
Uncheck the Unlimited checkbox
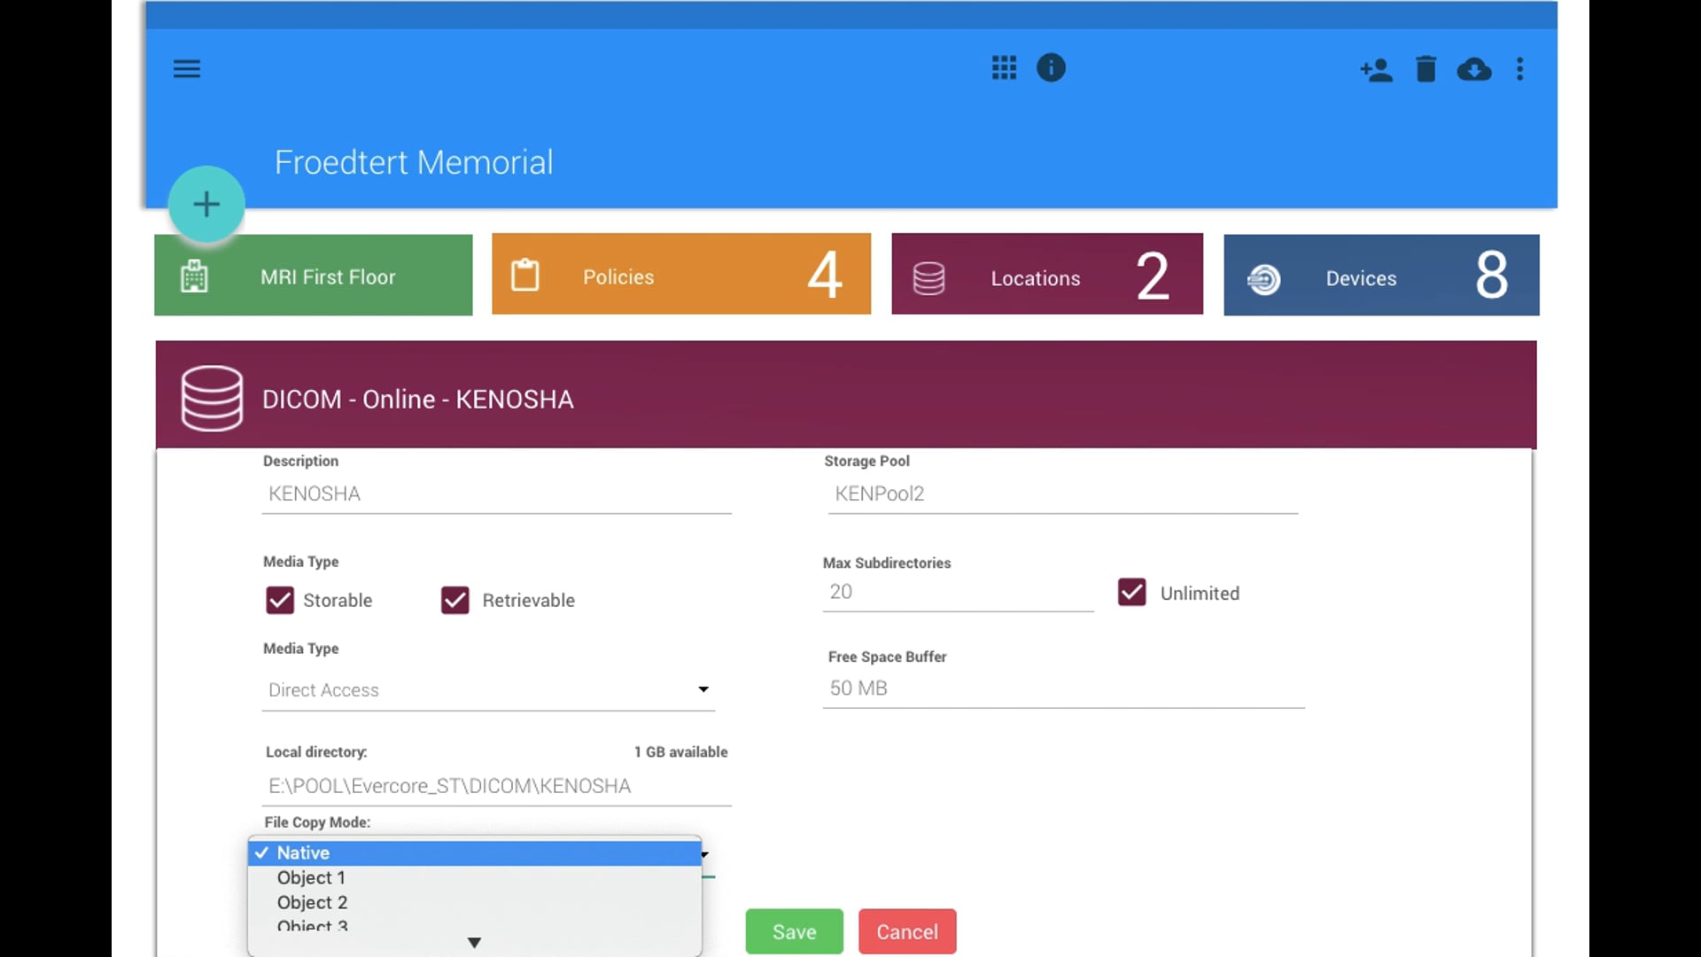(x=1132, y=592)
